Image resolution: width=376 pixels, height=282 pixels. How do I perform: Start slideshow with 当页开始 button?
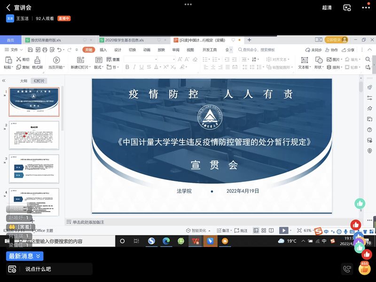(56, 63)
